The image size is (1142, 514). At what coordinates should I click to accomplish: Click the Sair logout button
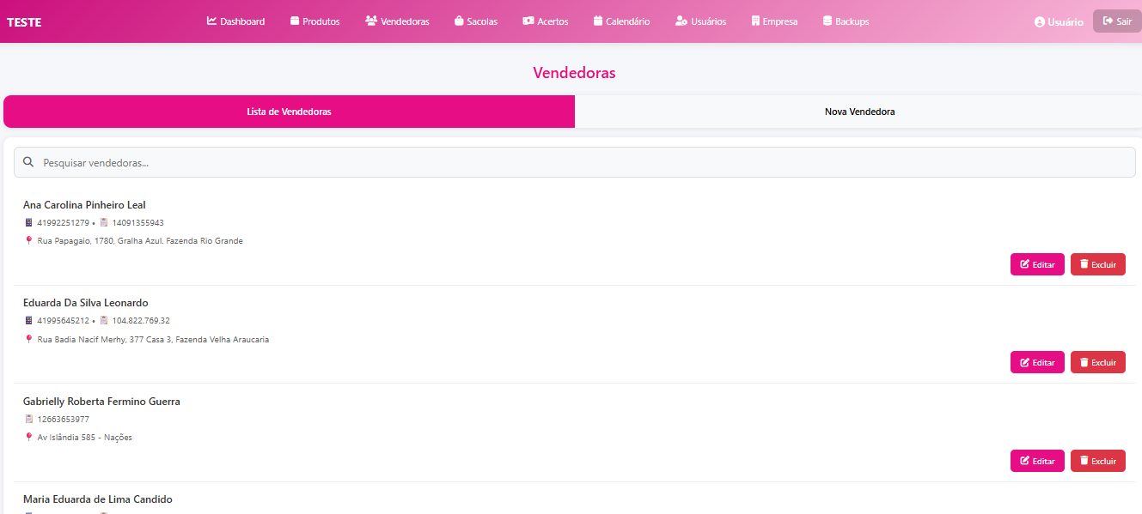[1117, 21]
